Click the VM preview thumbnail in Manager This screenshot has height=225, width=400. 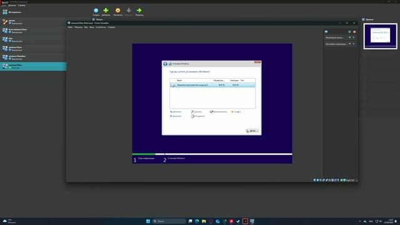[x=381, y=36]
